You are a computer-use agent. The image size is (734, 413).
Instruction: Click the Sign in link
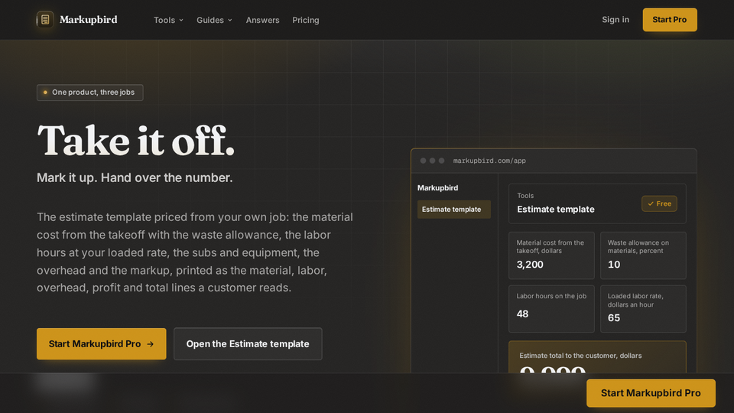(x=615, y=20)
